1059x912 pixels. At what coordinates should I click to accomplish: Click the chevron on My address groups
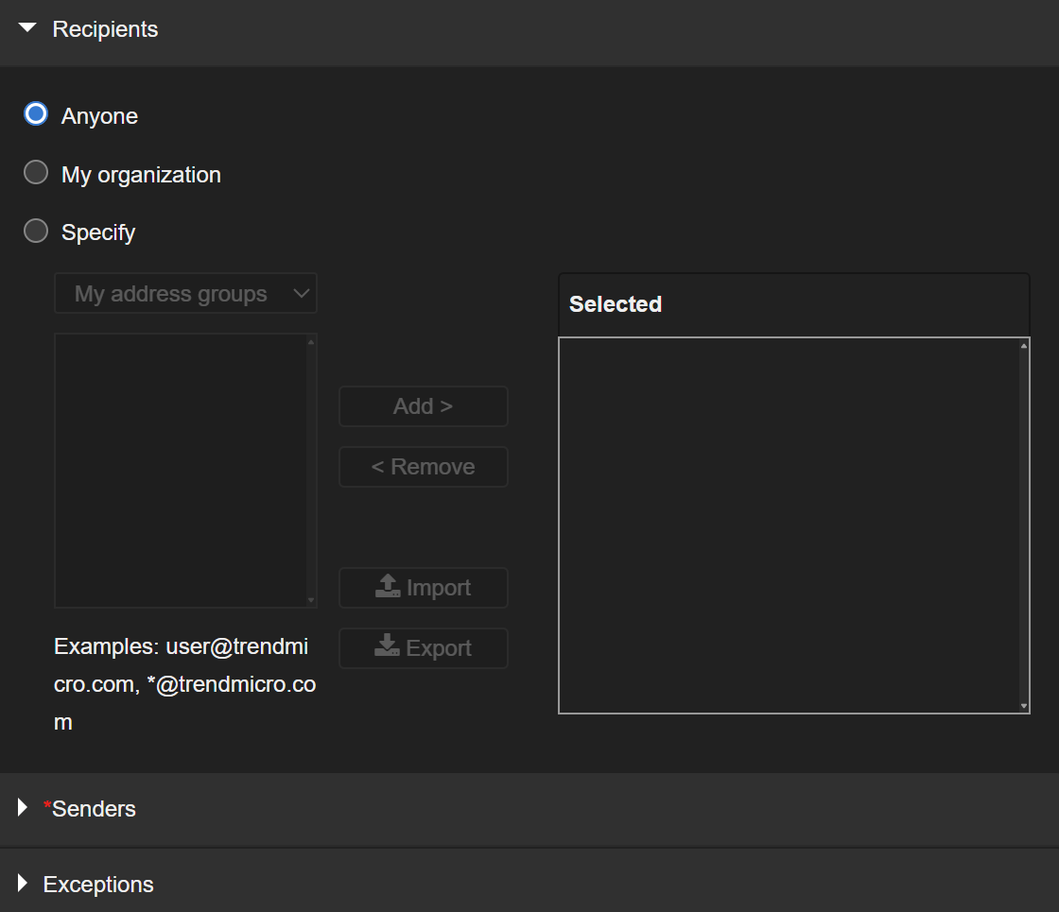click(x=302, y=294)
